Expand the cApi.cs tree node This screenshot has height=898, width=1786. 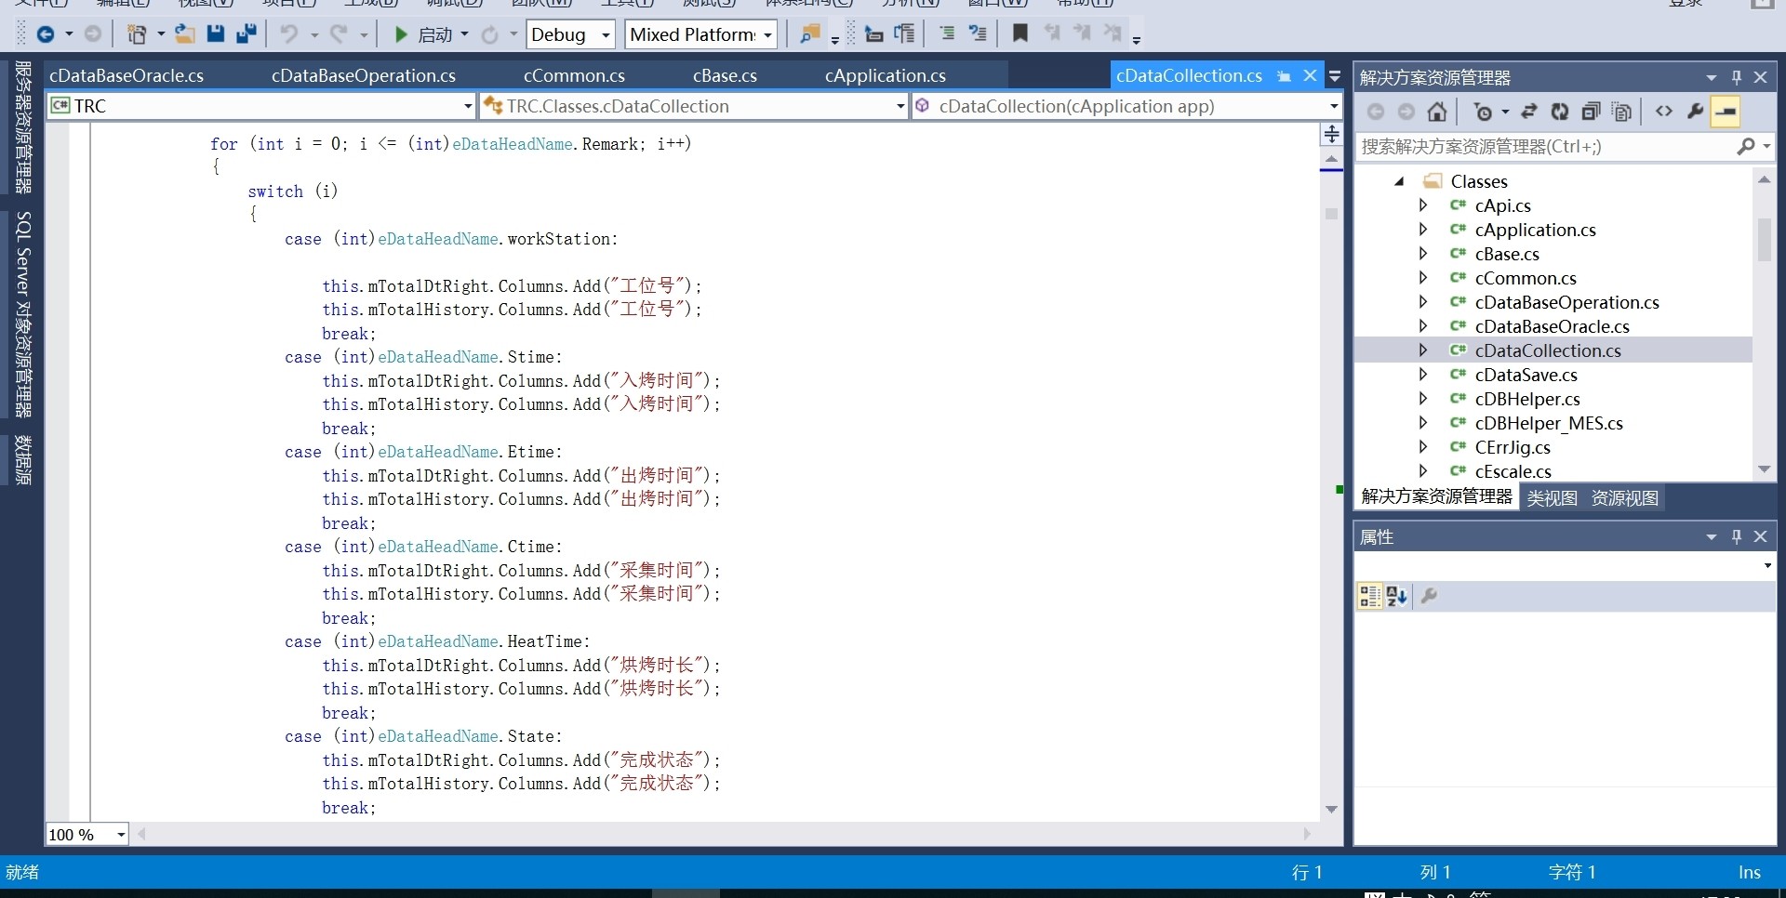click(1422, 205)
